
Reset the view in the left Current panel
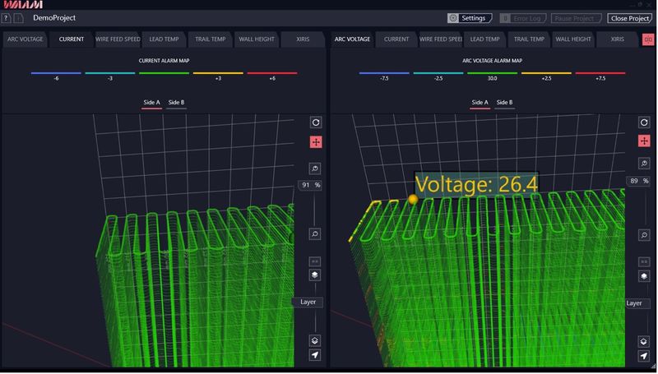coord(315,122)
